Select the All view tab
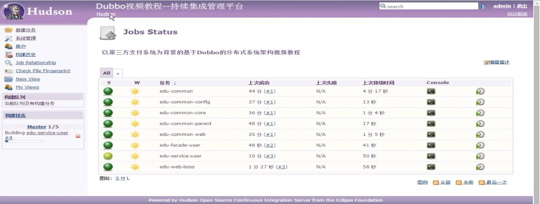This screenshot has width=540, height=204. coord(106,73)
